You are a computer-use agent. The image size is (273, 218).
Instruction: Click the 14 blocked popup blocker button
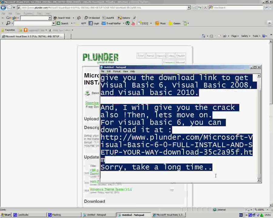[92, 18]
